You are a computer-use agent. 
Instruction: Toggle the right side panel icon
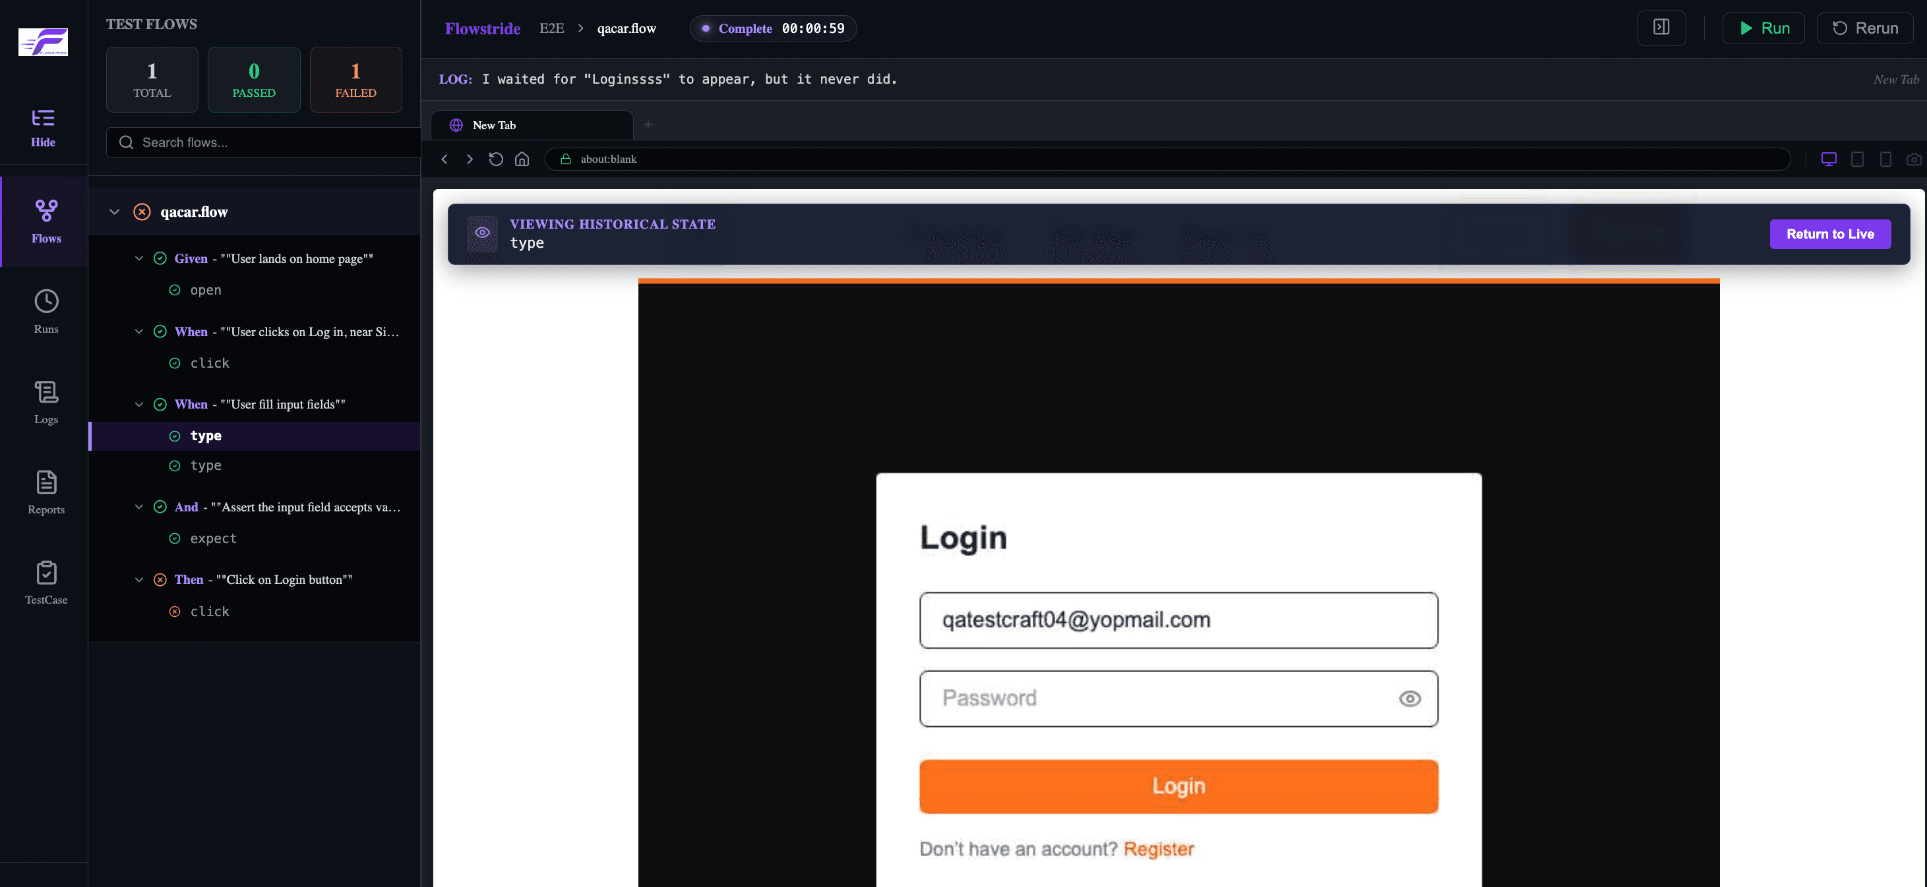(1661, 28)
